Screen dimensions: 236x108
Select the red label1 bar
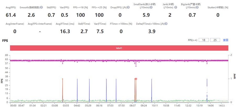click(119, 48)
